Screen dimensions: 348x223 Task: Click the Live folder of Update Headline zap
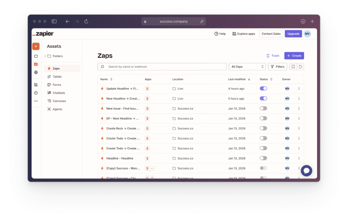178,89
